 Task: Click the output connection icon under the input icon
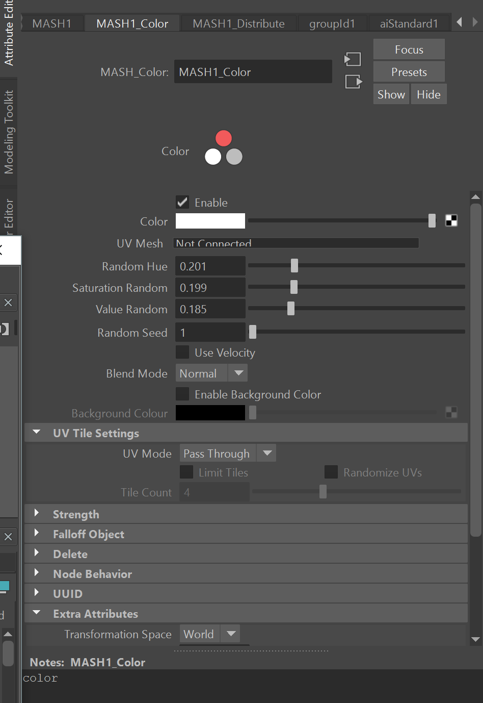click(353, 82)
